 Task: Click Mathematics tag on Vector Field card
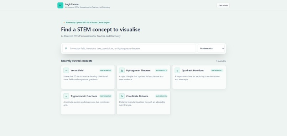pyautogui.click(x=106, y=70)
